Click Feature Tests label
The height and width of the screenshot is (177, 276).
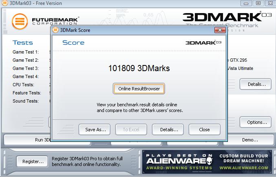[27, 93]
